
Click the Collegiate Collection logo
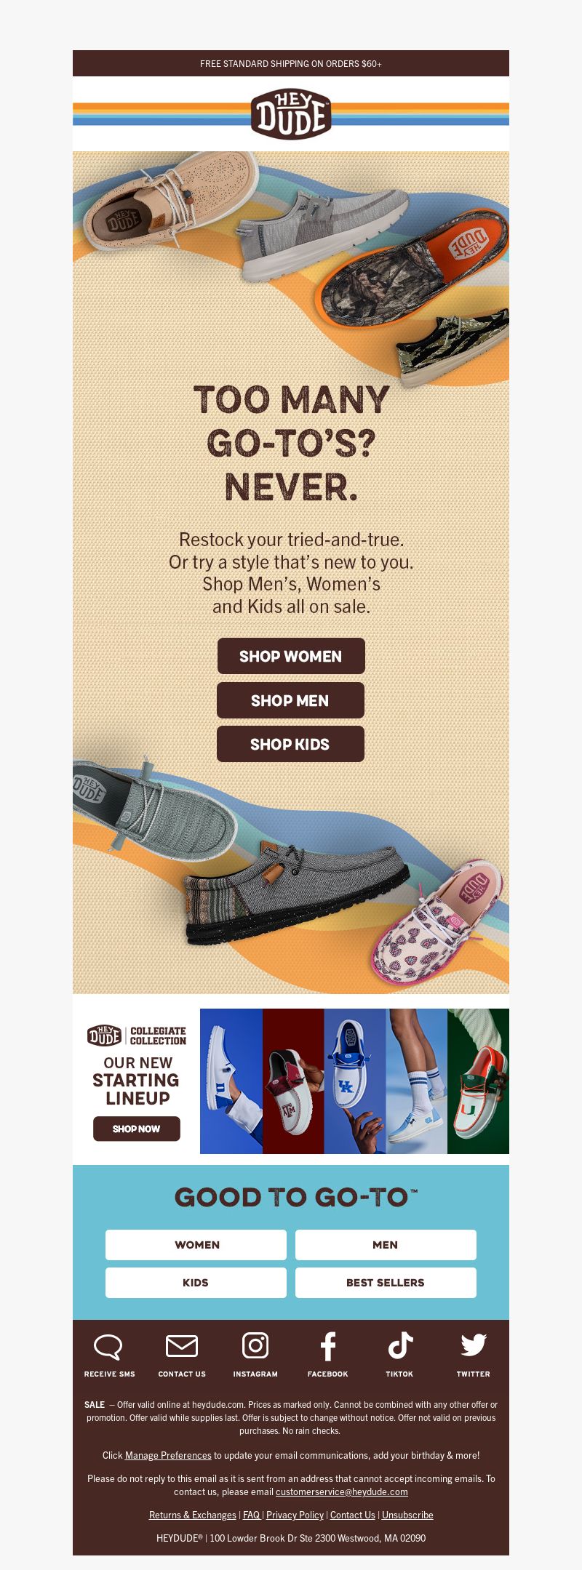point(137,1036)
